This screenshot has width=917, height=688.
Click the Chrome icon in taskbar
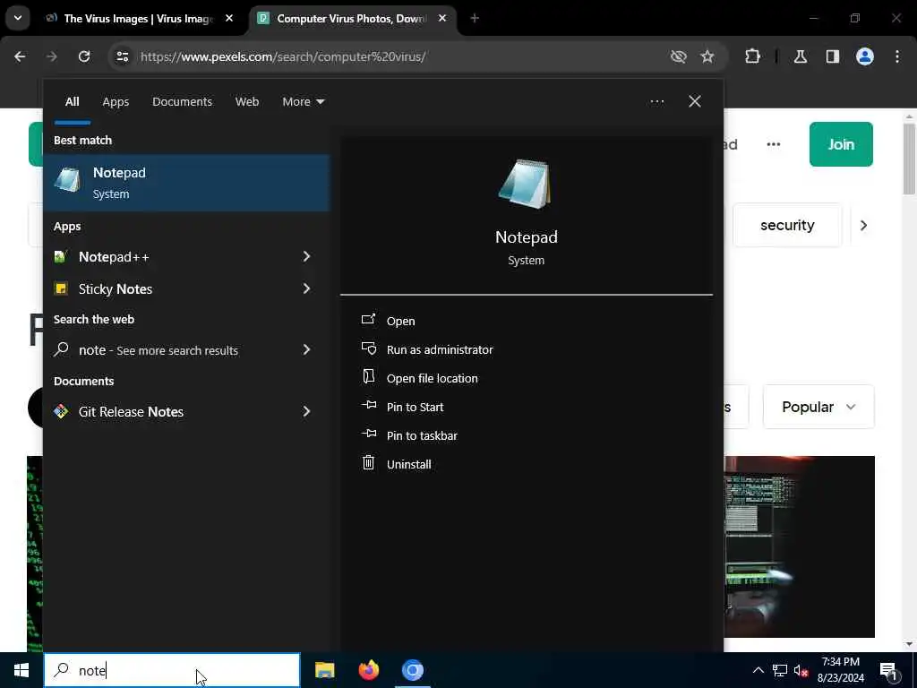412,670
